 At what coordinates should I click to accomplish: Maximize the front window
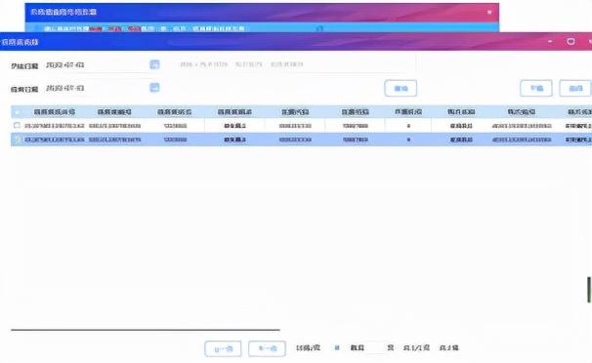571,41
